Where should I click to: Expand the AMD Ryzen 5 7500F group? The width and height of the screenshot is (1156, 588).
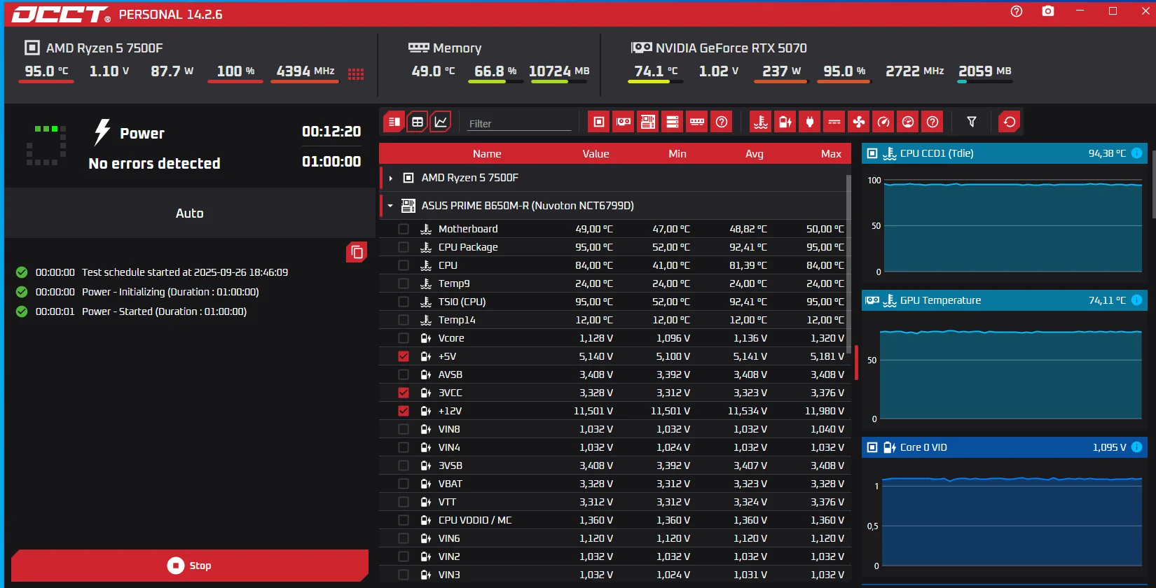coord(391,178)
